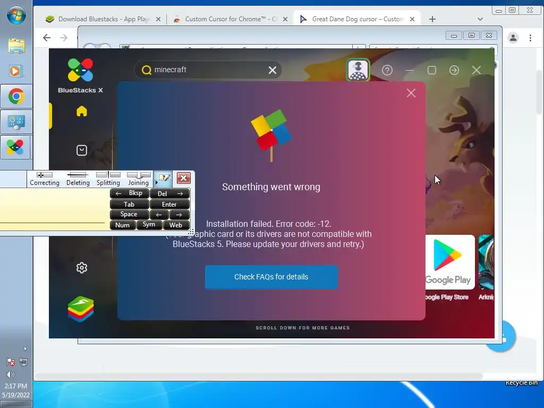Open Control Panel taskbar item
The height and width of the screenshot is (408, 544).
pos(16,122)
